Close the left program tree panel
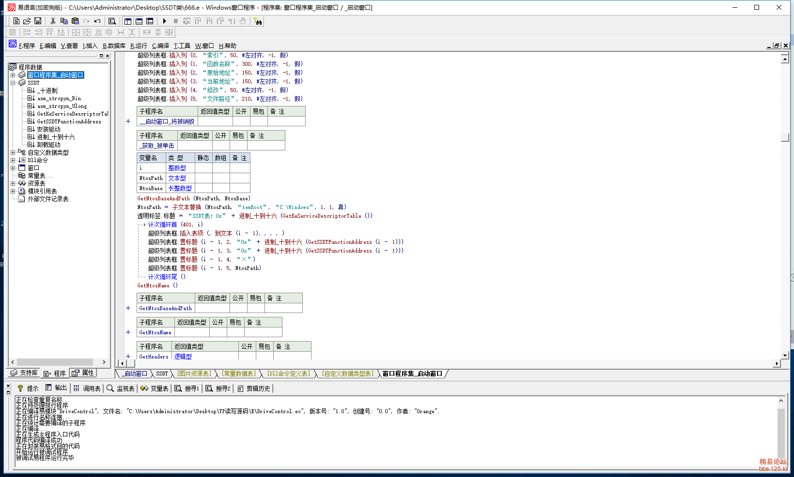 [x=108, y=56]
